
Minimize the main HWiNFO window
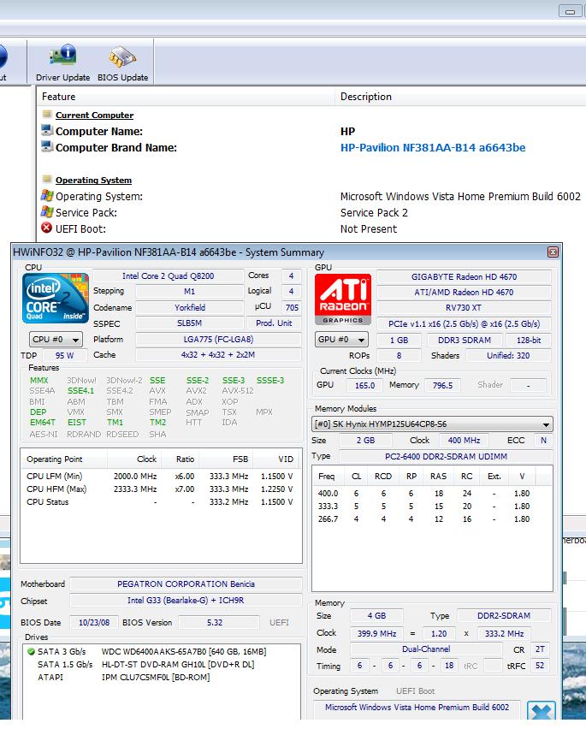tap(570, 11)
